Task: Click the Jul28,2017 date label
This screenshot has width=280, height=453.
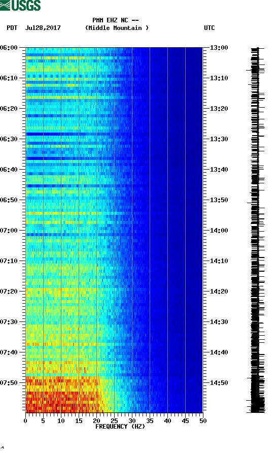Action: (x=43, y=28)
